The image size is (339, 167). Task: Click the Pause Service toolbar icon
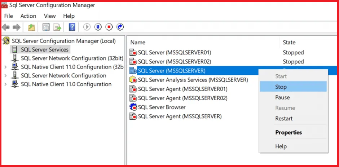pos(98,27)
